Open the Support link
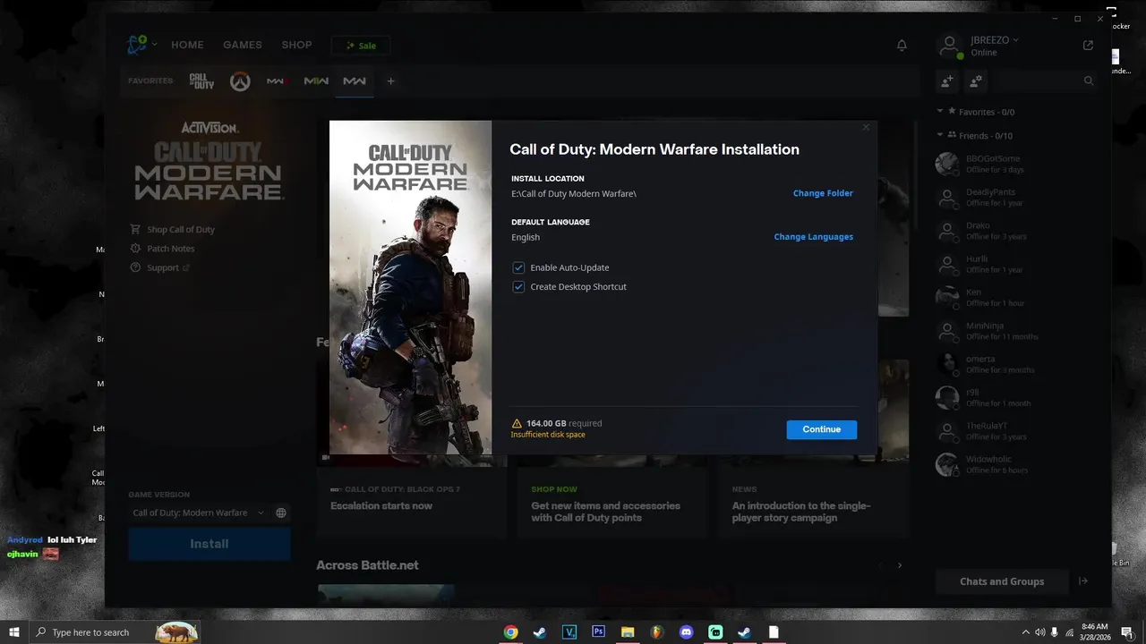Screen dimensions: 1146x644 pos(168,267)
